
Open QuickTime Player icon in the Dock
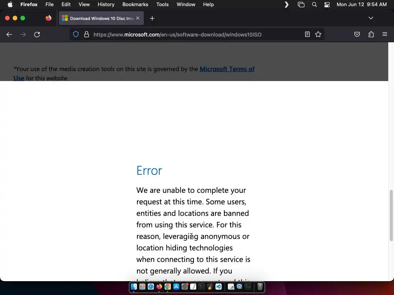[239, 287]
